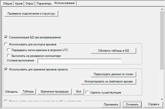
Task: Click the Хранимые процедуры button
Action: pos(54,91)
